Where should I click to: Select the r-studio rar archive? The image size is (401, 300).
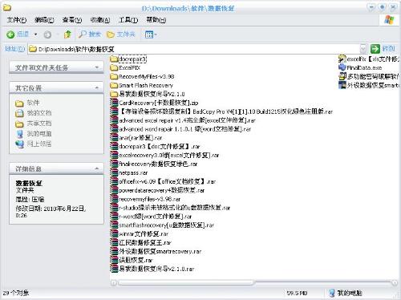click(170, 208)
